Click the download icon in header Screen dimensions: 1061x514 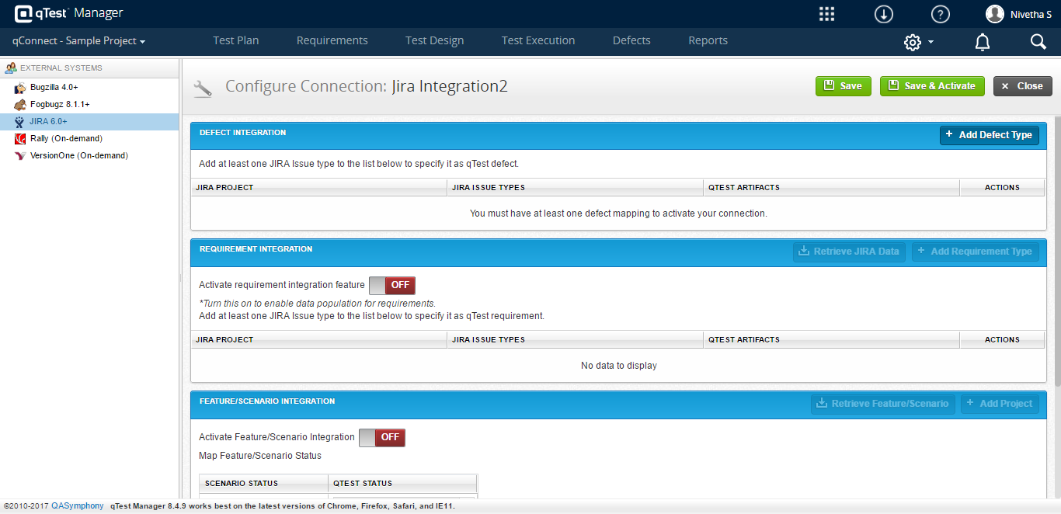coord(883,14)
